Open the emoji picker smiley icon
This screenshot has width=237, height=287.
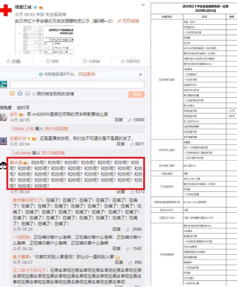(12, 93)
